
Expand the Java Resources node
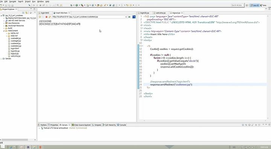click(4, 23)
